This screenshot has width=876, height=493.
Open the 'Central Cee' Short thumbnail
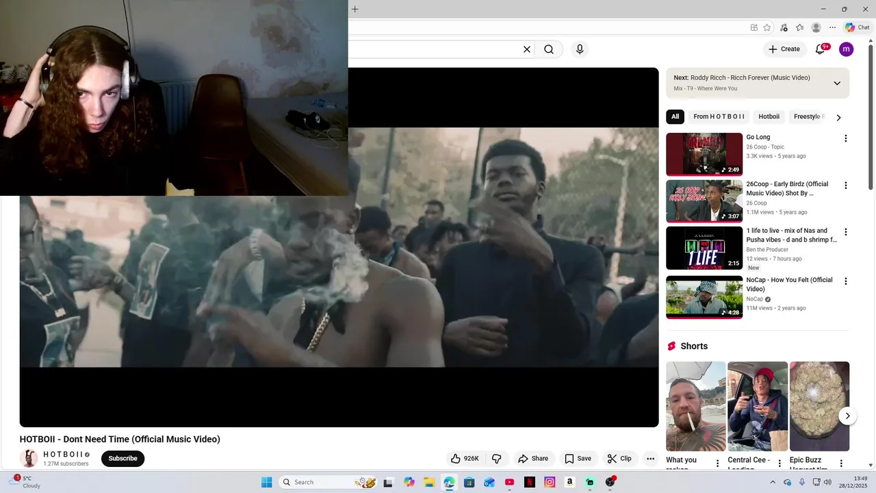[758, 407]
